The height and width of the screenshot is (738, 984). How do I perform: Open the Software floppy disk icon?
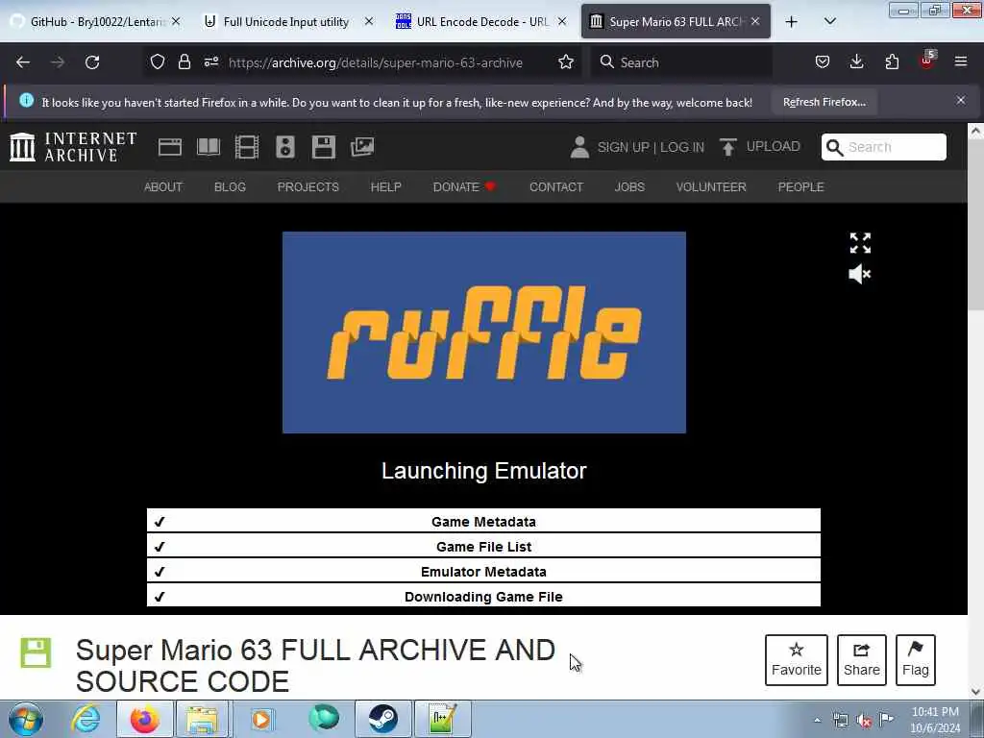click(324, 147)
